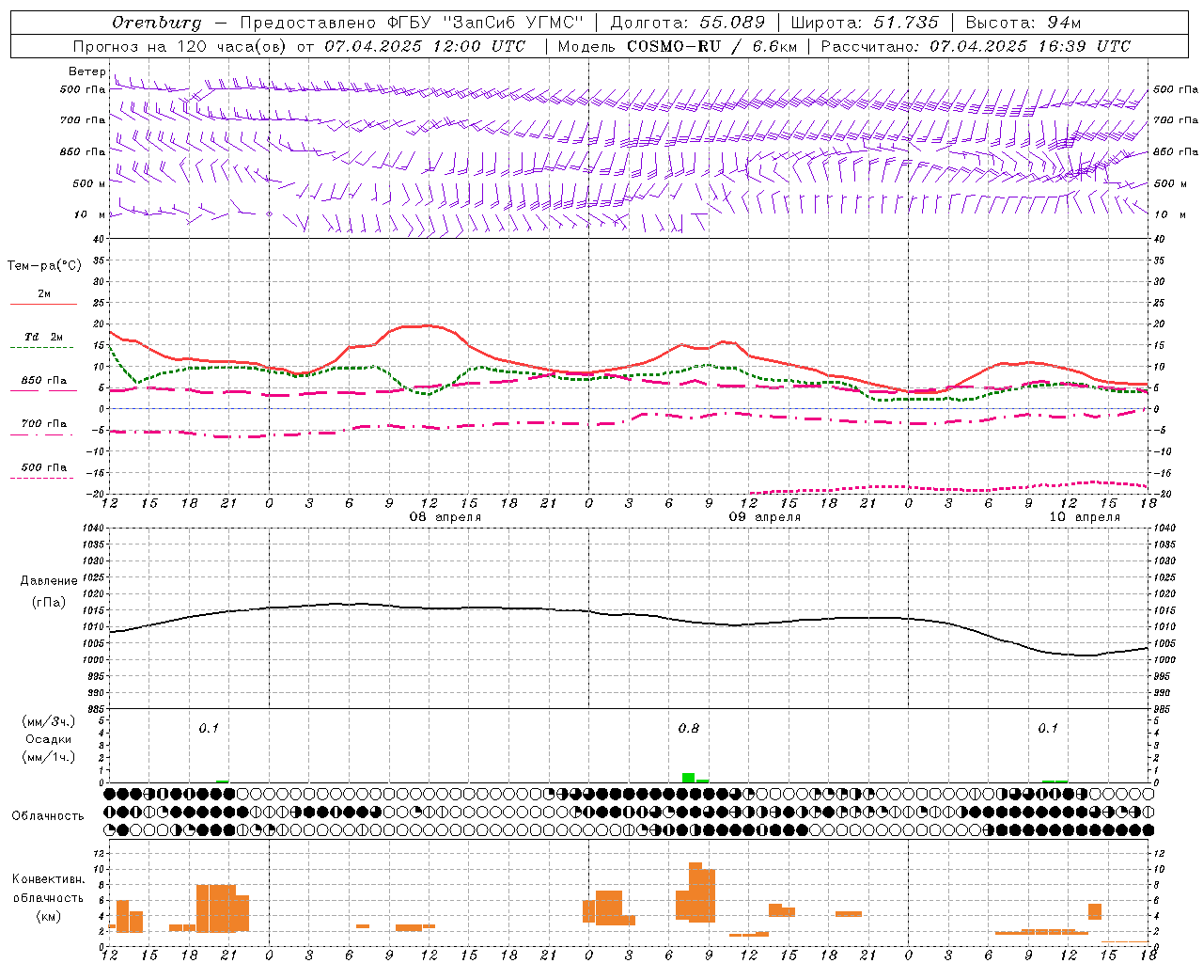This screenshot has height=963, width=1203.
Task: Click the "850 гПа" temperature legend entry
Action: [43, 384]
